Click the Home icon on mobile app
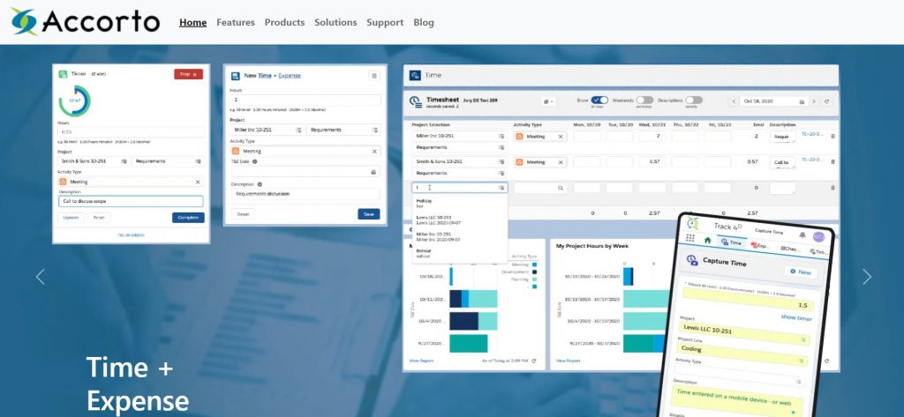The height and width of the screenshot is (417, 904). (x=707, y=240)
